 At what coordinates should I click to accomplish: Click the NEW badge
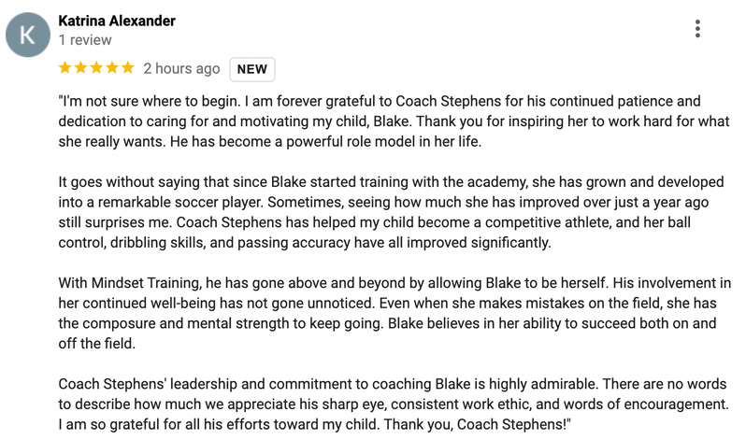pyautogui.click(x=252, y=69)
